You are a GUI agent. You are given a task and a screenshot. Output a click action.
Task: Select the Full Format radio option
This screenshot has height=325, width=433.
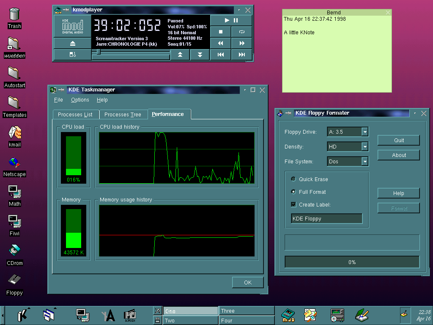pos(293,192)
